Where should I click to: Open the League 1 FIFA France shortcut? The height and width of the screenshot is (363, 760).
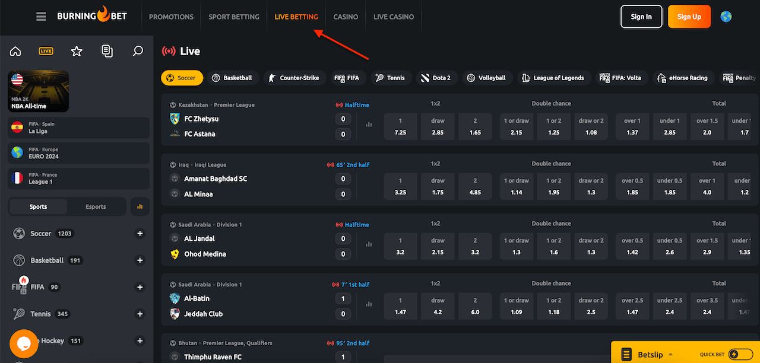click(x=79, y=178)
